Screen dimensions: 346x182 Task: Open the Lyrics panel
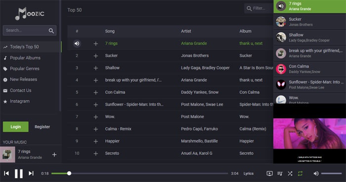coord(249,174)
